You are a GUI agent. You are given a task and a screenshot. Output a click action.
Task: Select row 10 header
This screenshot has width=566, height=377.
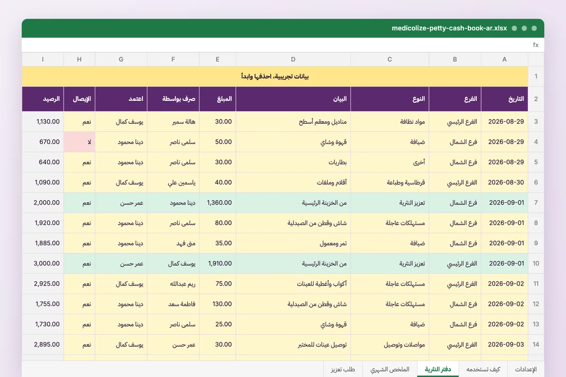pos(536,263)
